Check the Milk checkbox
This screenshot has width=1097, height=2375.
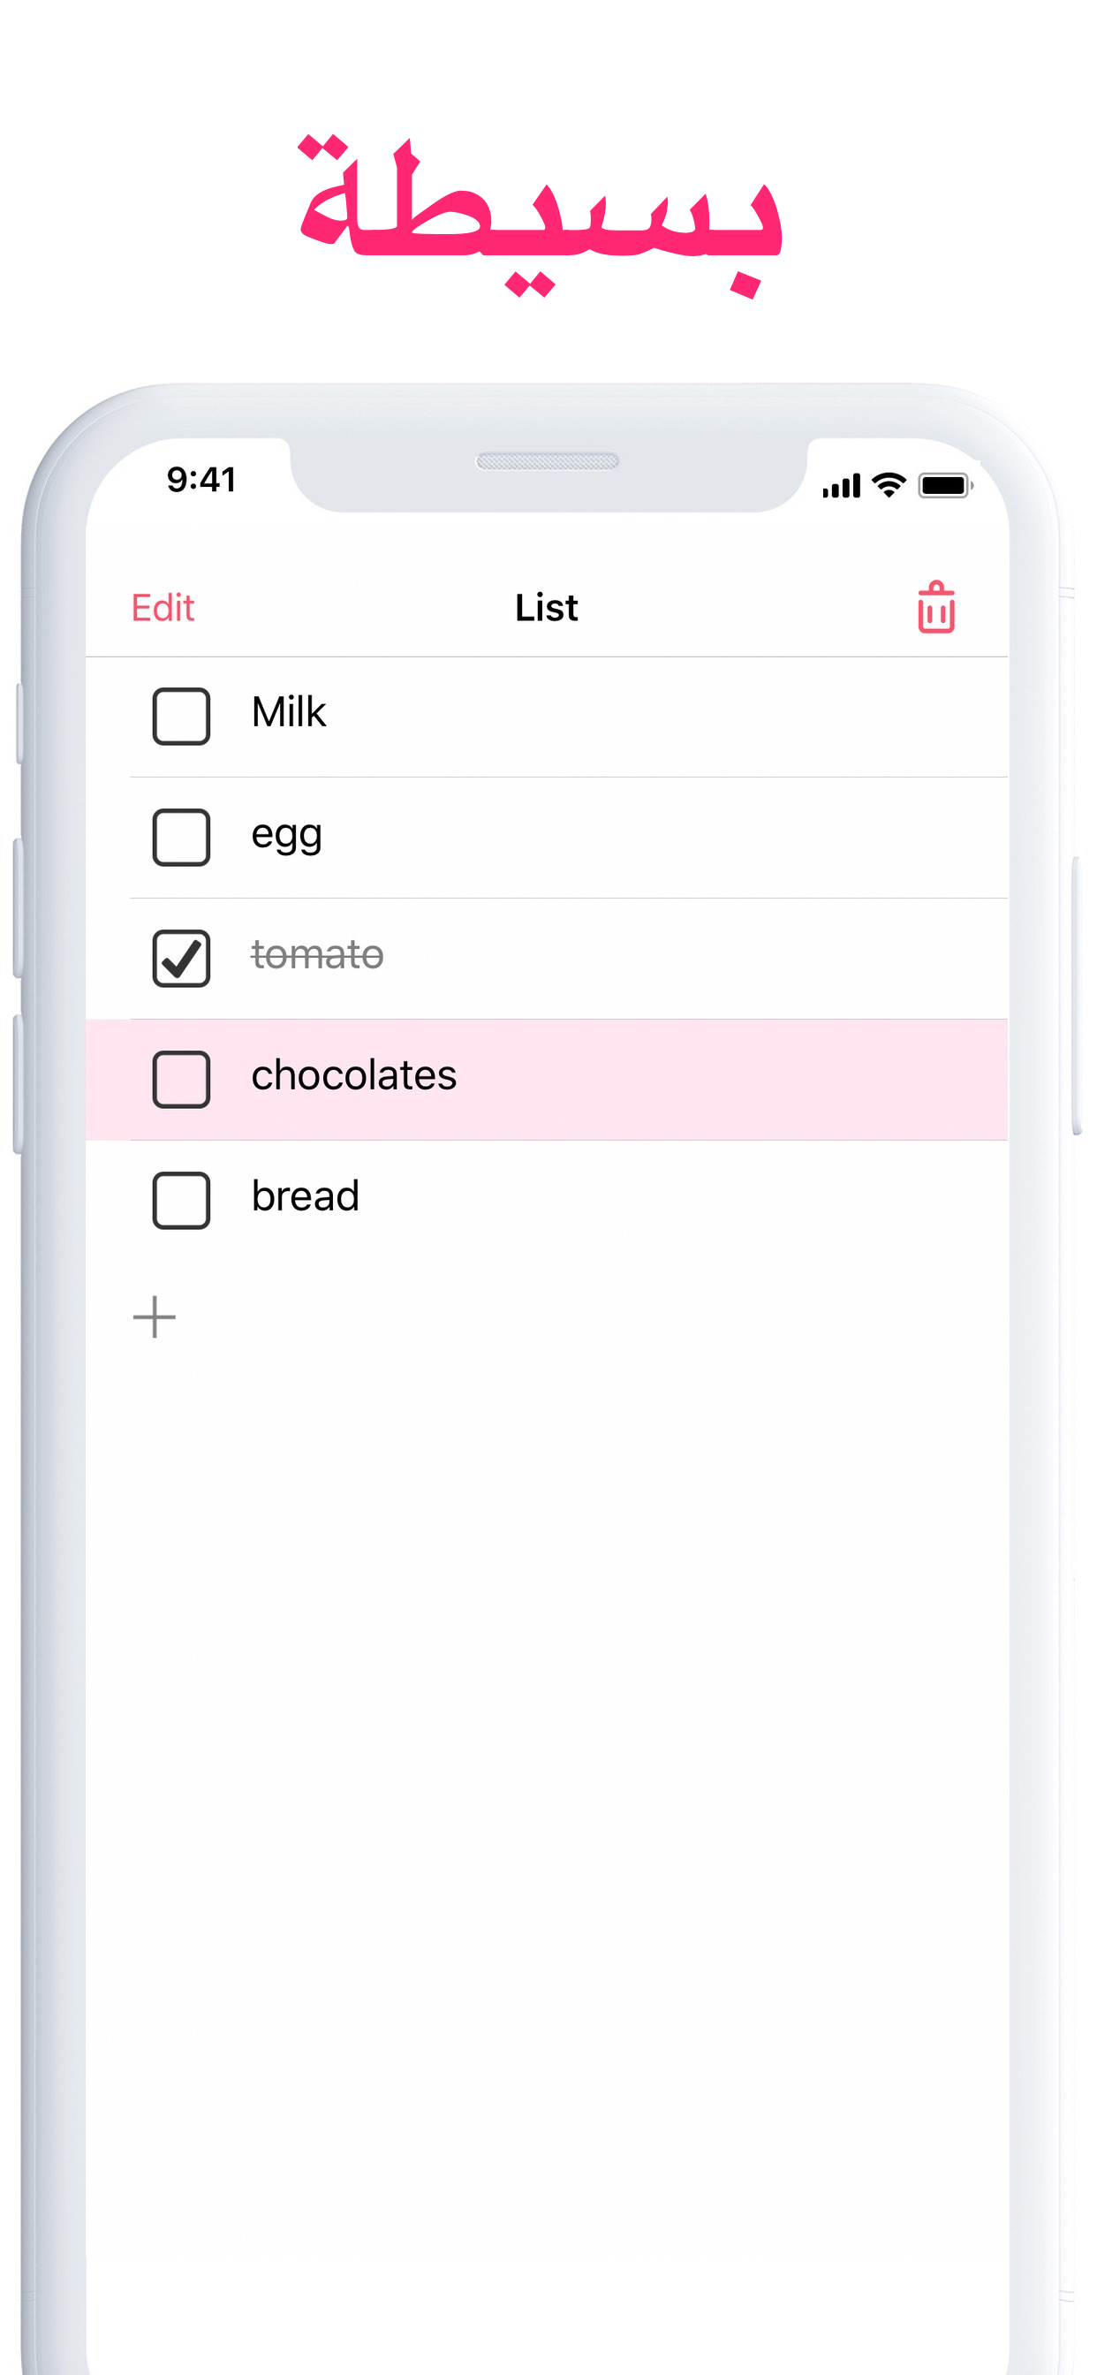click(181, 716)
